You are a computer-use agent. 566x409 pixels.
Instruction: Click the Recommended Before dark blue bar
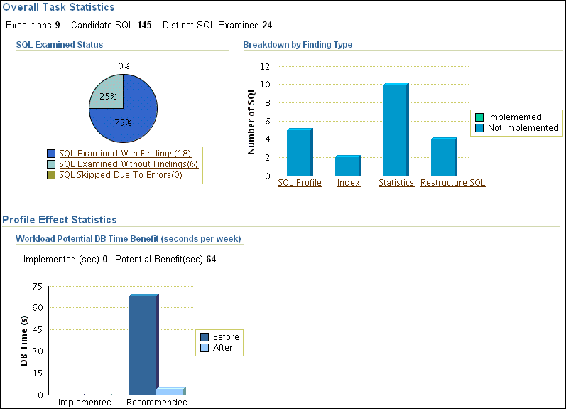[x=143, y=344]
